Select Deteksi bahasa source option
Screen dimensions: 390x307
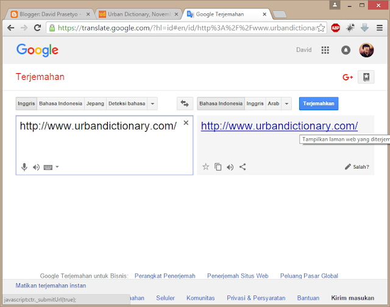pos(127,104)
